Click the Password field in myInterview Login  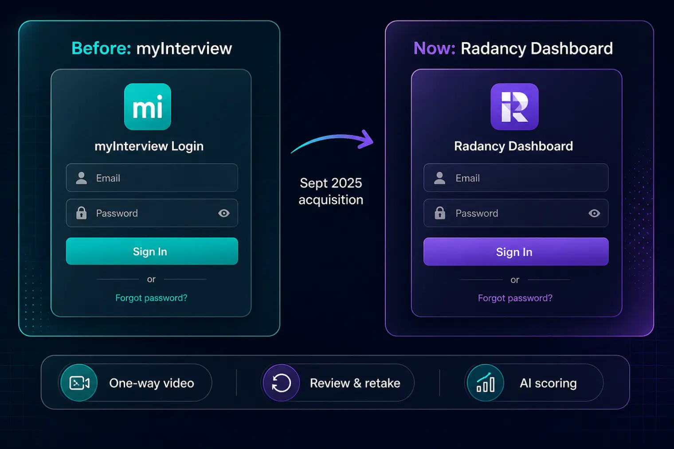coord(152,213)
